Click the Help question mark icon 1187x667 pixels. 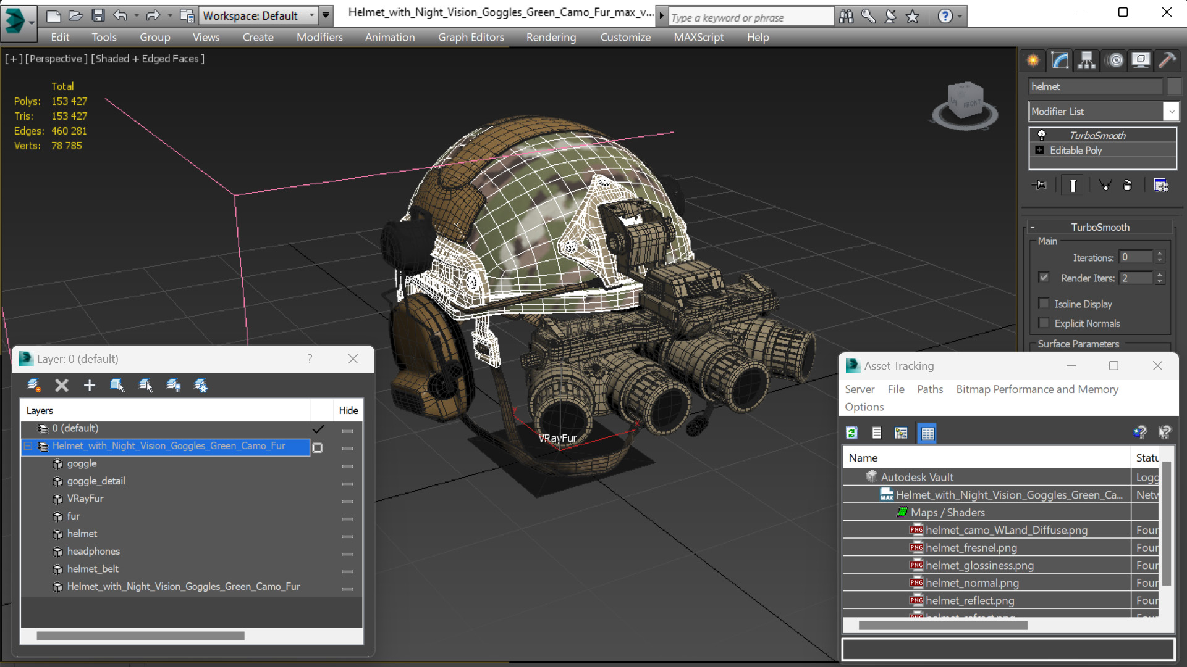point(945,17)
